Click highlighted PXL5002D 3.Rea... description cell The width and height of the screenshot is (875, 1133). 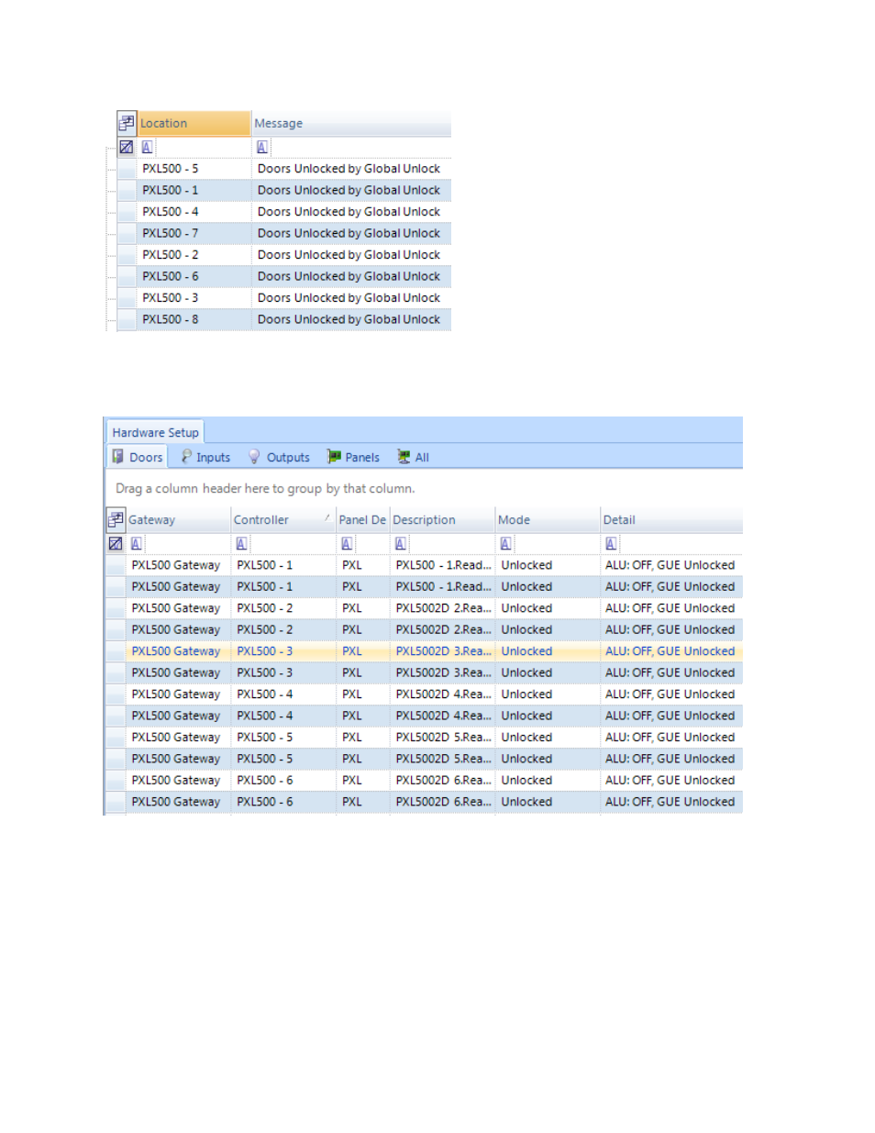[x=442, y=651]
